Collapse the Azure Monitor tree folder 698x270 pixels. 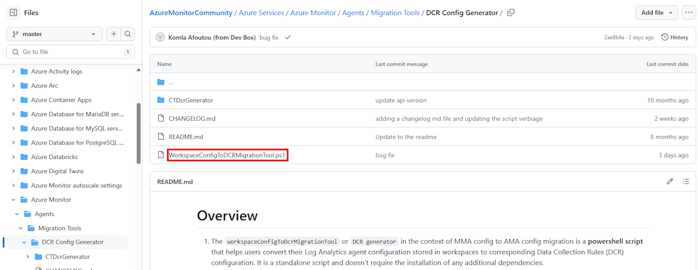coord(13,200)
